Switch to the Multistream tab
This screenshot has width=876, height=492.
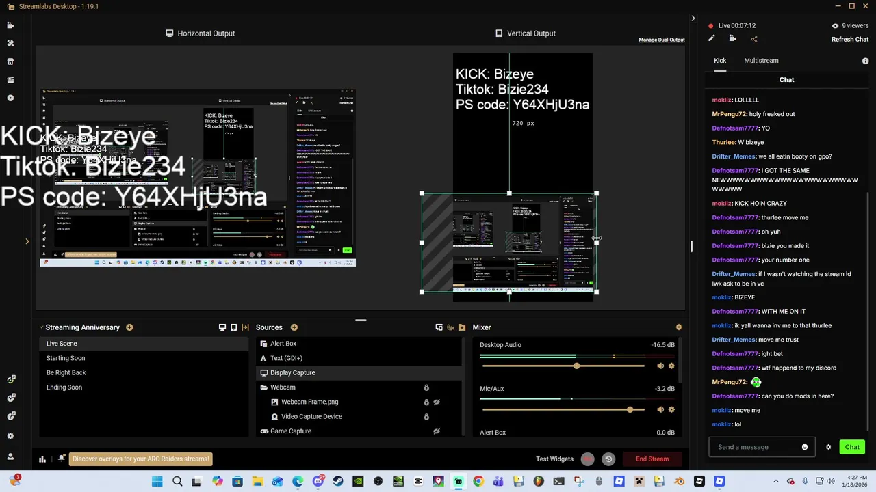(761, 61)
